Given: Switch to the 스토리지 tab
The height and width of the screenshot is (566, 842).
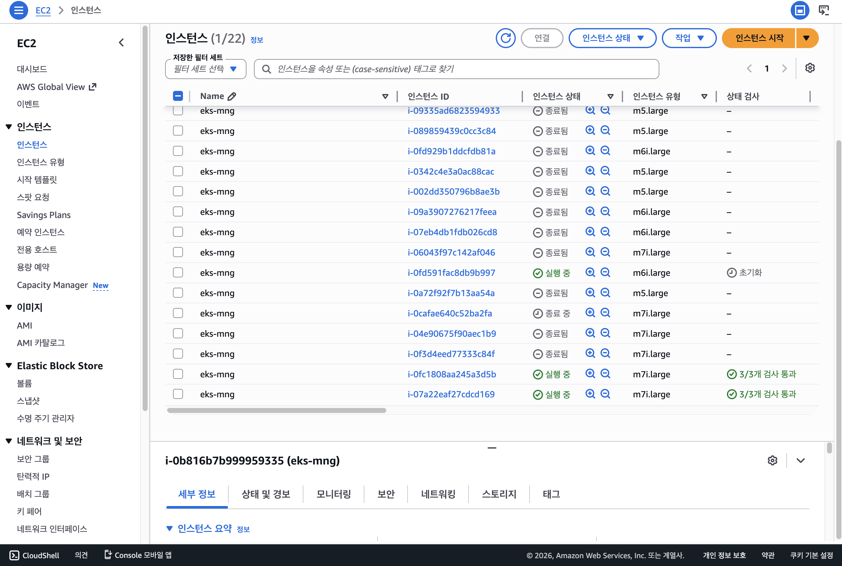Looking at the screenshot, I should pos(499,494).
